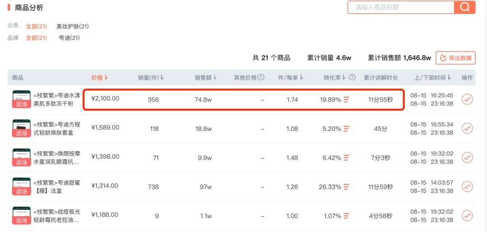Click help icon beside 其他价格 header
The height and width of the screenshot is (232, 487).
click(x=261, y=77)
